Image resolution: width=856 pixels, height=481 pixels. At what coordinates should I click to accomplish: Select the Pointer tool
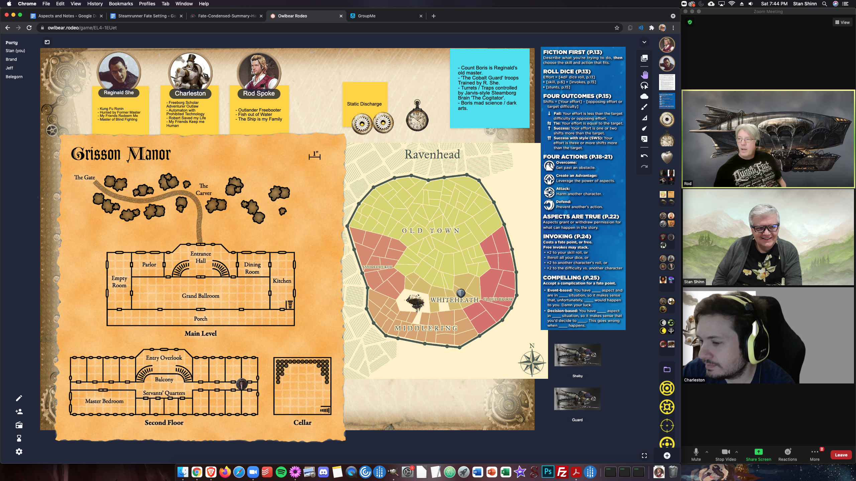tap(644, 128)
